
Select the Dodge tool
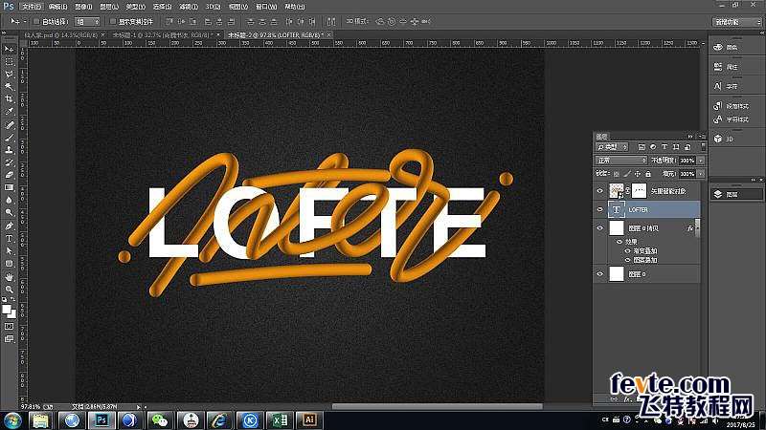point(10,212)
